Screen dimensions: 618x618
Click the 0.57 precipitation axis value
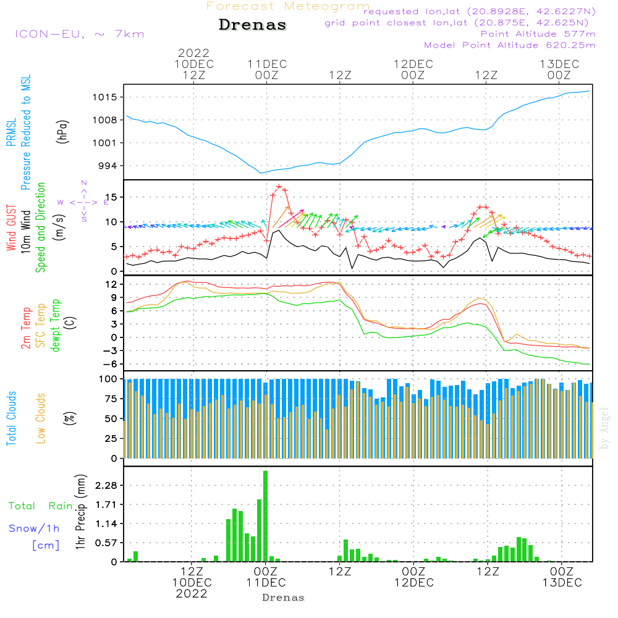(x=106, y=543)
